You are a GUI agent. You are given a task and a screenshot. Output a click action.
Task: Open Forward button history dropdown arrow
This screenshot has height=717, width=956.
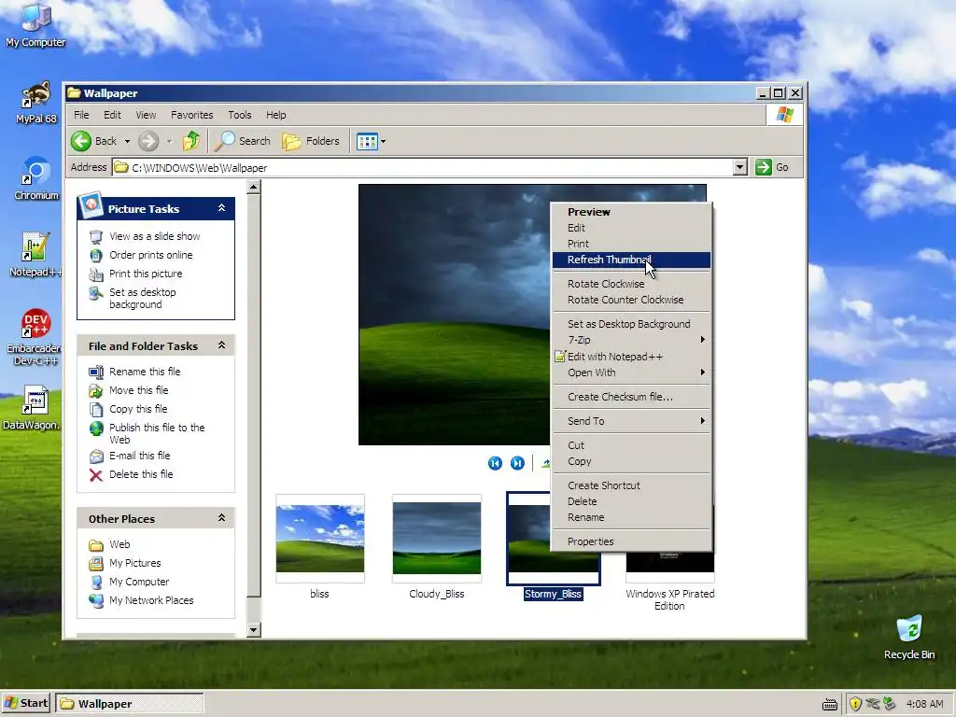click(x=169, y=142)
